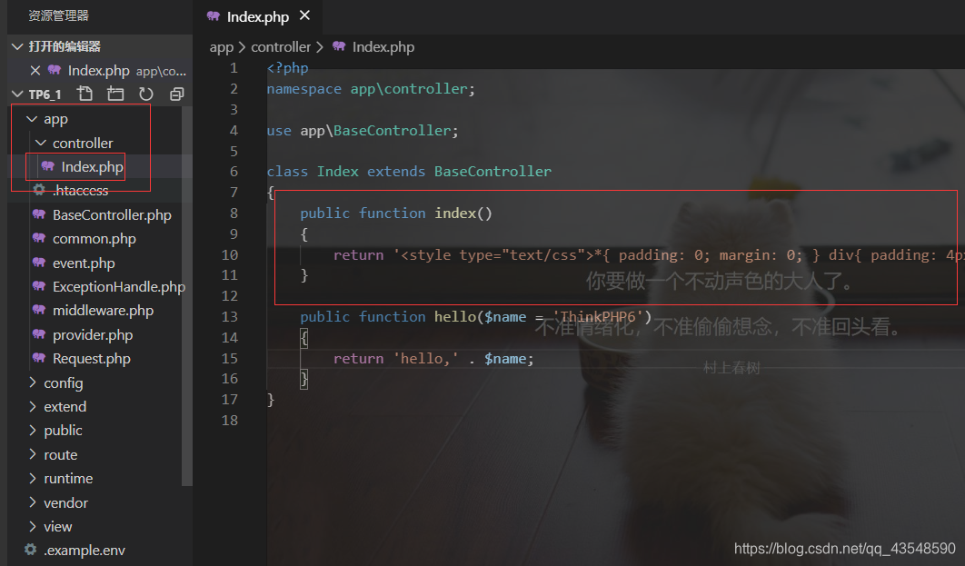The image size is (965, 566).
Task: Click the explorer sidebar scrollbar
Action: (187, 295)
